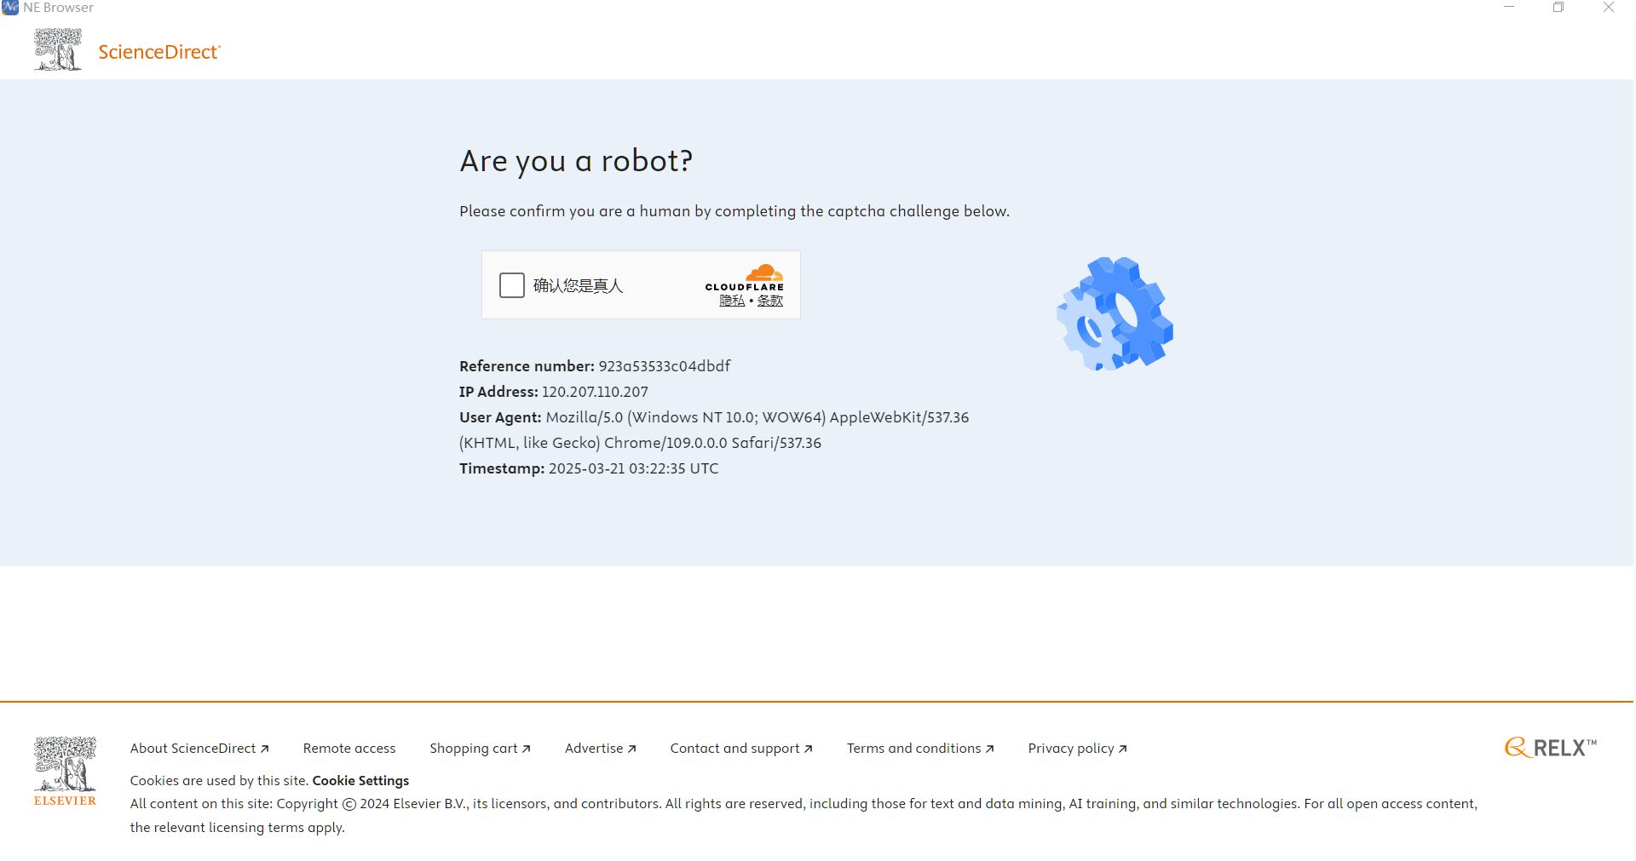Click the Elsevier logo in footer
This screenshot has height=861, width=1636.
point(65,771)
